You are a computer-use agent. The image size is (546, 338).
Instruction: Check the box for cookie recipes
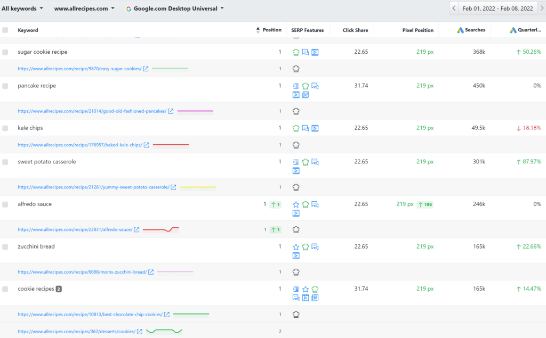point(5,289)
